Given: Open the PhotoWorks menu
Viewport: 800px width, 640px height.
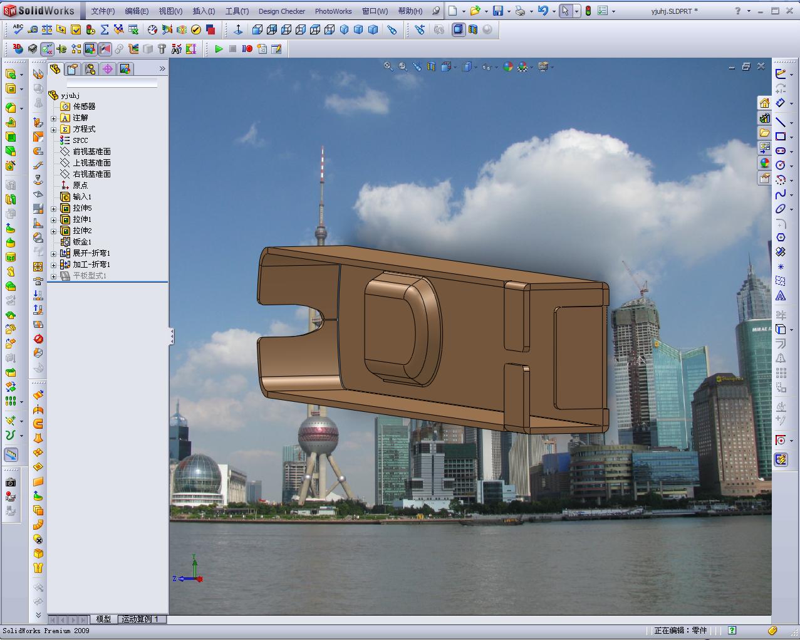Looking at the screenshot, I should [333, 11].
